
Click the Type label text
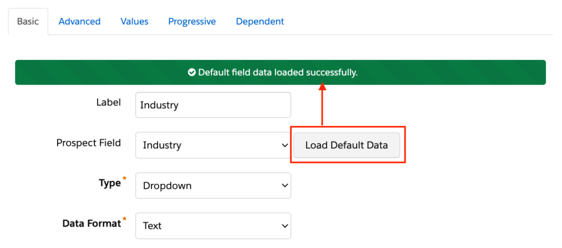point(110,183)
